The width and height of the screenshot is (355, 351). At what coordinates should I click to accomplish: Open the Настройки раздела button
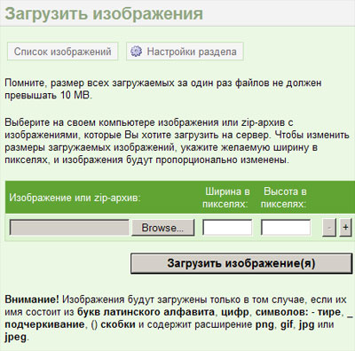(185, 51)
